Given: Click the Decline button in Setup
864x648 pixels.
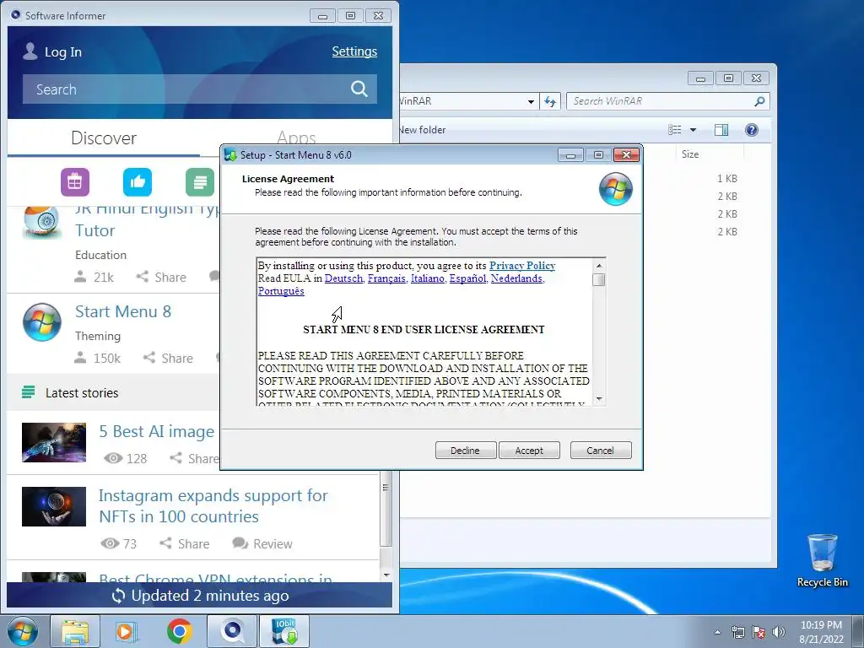Looking at the screenshot, I should click(x=465, y=451).
